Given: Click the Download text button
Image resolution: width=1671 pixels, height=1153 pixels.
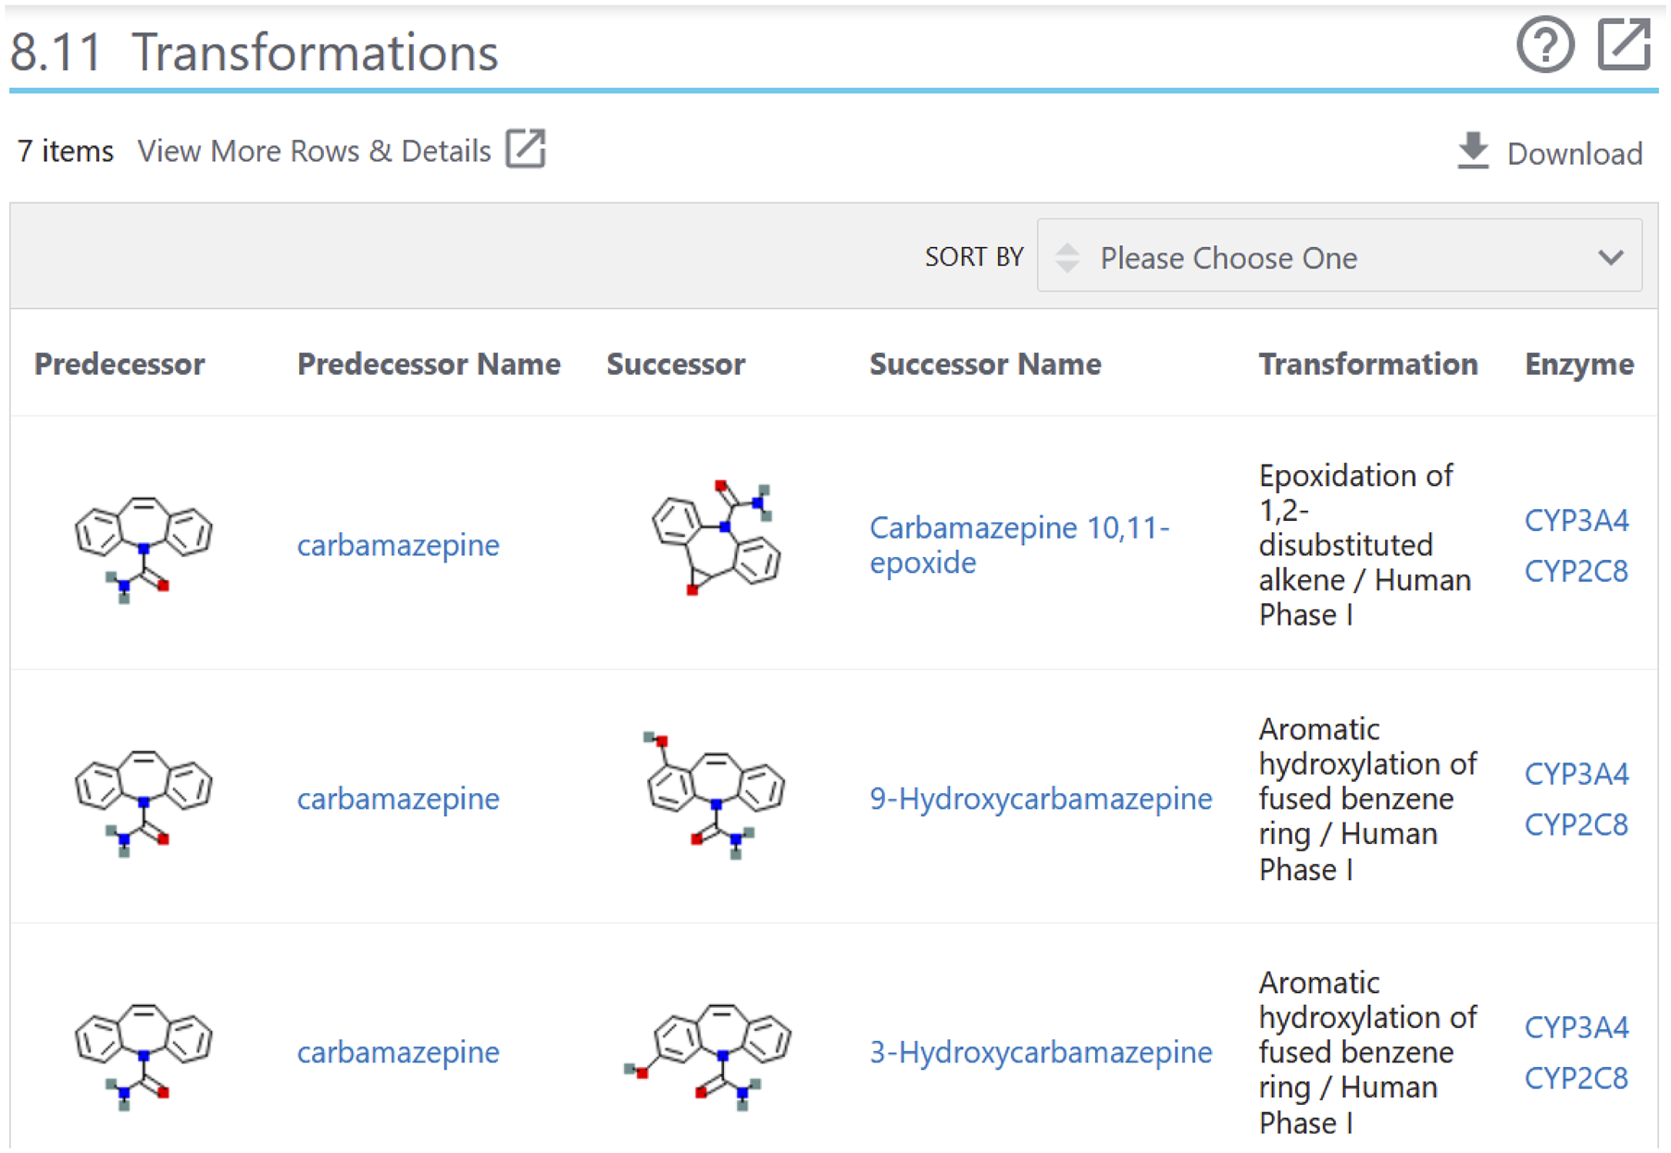Looking at the screenshot, I should tap(1574, 154).
